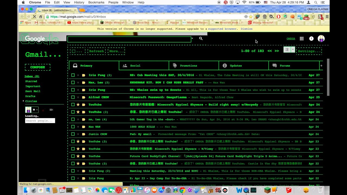This screenshot has width=347, height=195.
Task: Open the Drafts folder
Action: click(30, 96)
